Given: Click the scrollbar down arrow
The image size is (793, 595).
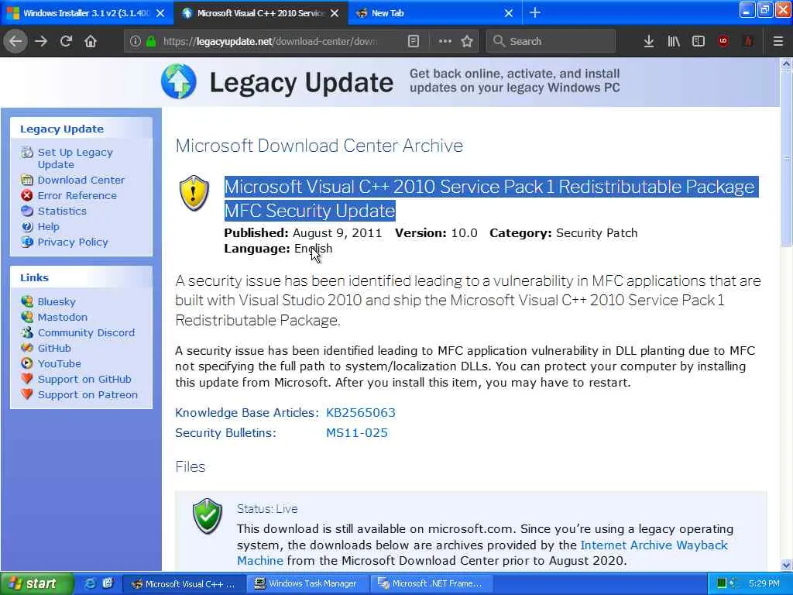Looking at the screenshot, I should pos(787,565).
